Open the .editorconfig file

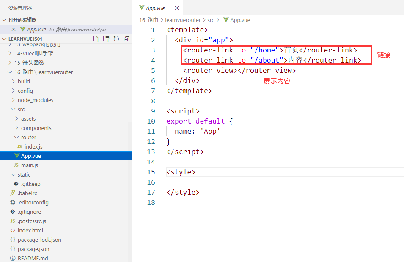click(66, 202)
